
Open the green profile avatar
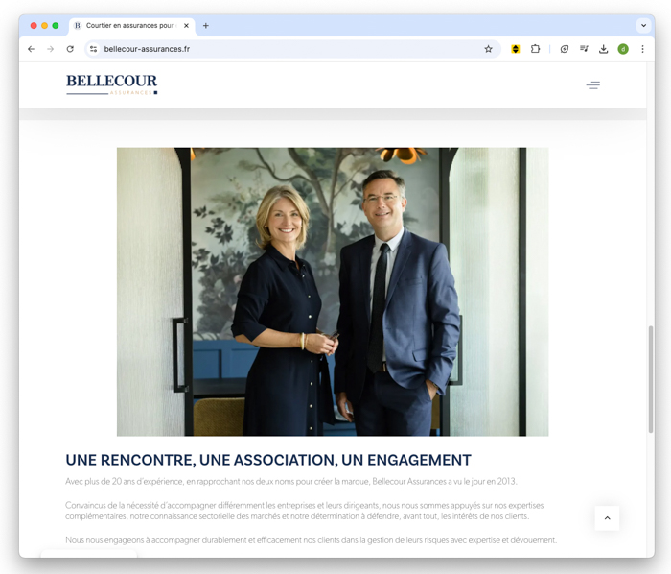(x=623, y=49)
